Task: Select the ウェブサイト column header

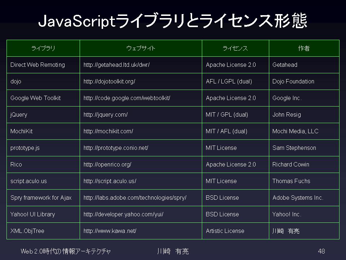Action: 141,48
